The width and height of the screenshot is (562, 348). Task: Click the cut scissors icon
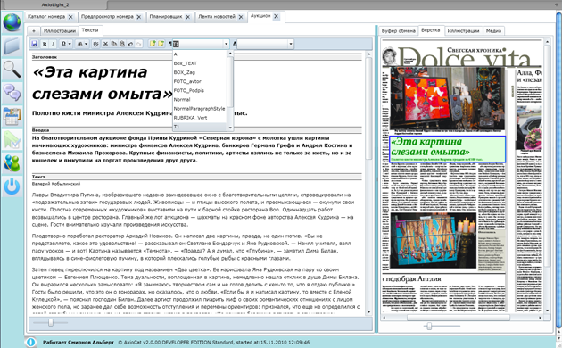tap(105, 44)
